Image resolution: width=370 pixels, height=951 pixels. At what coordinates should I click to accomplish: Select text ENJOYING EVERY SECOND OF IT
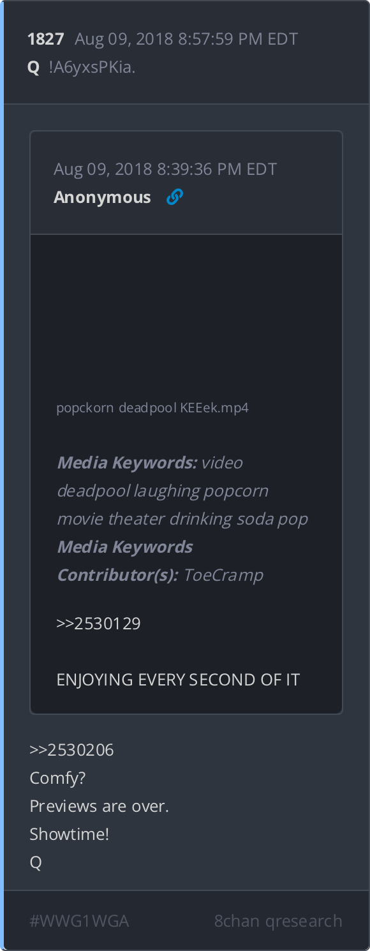coord(178,680)
